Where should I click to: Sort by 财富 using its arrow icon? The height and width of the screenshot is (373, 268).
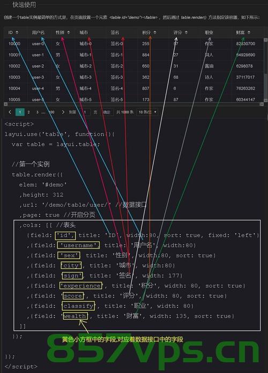point(249,32)
